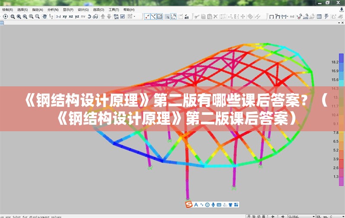Toggle the snap to points icon
345x218 pixels.
[147, 16]
